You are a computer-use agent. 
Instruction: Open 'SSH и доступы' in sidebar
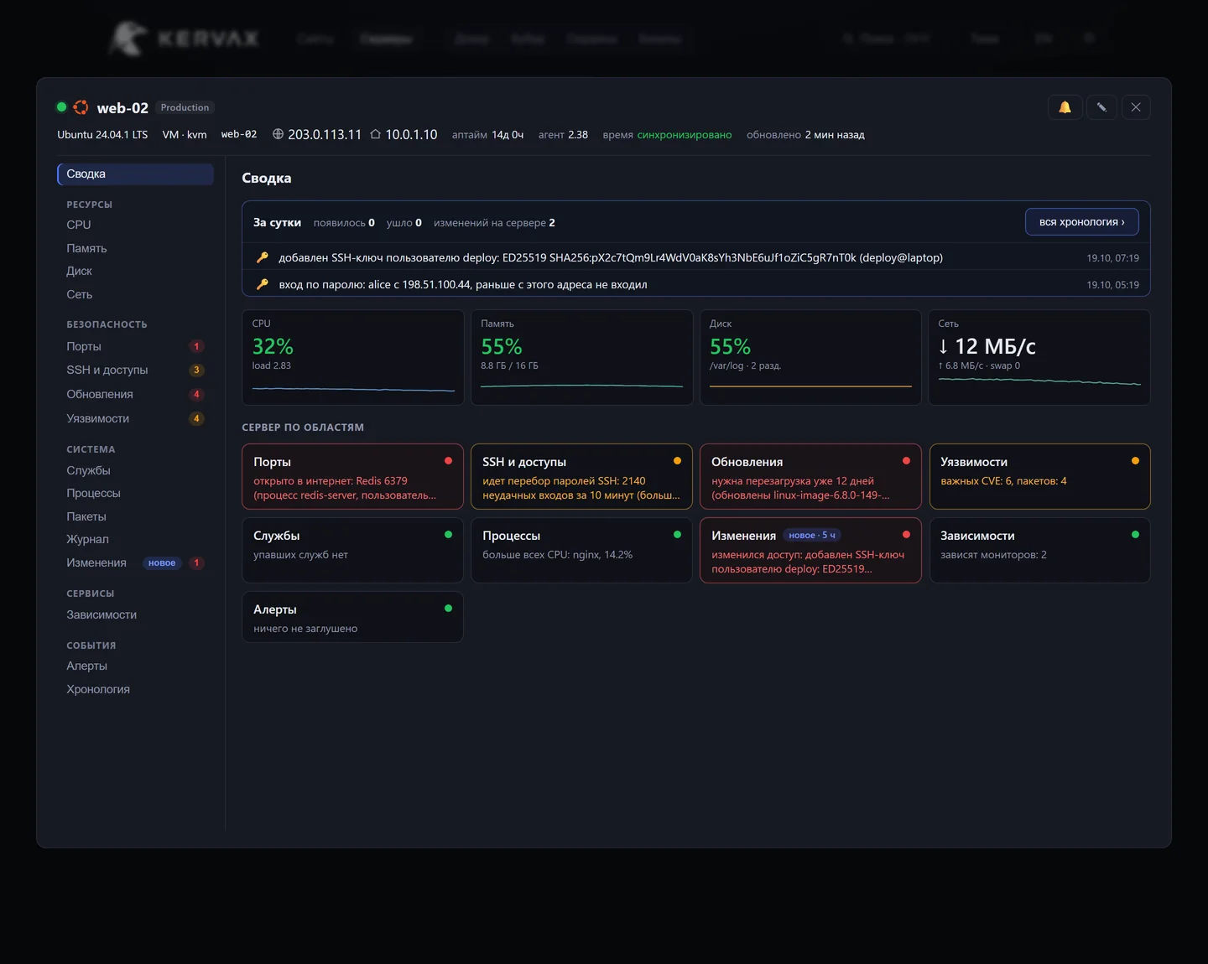135,370
